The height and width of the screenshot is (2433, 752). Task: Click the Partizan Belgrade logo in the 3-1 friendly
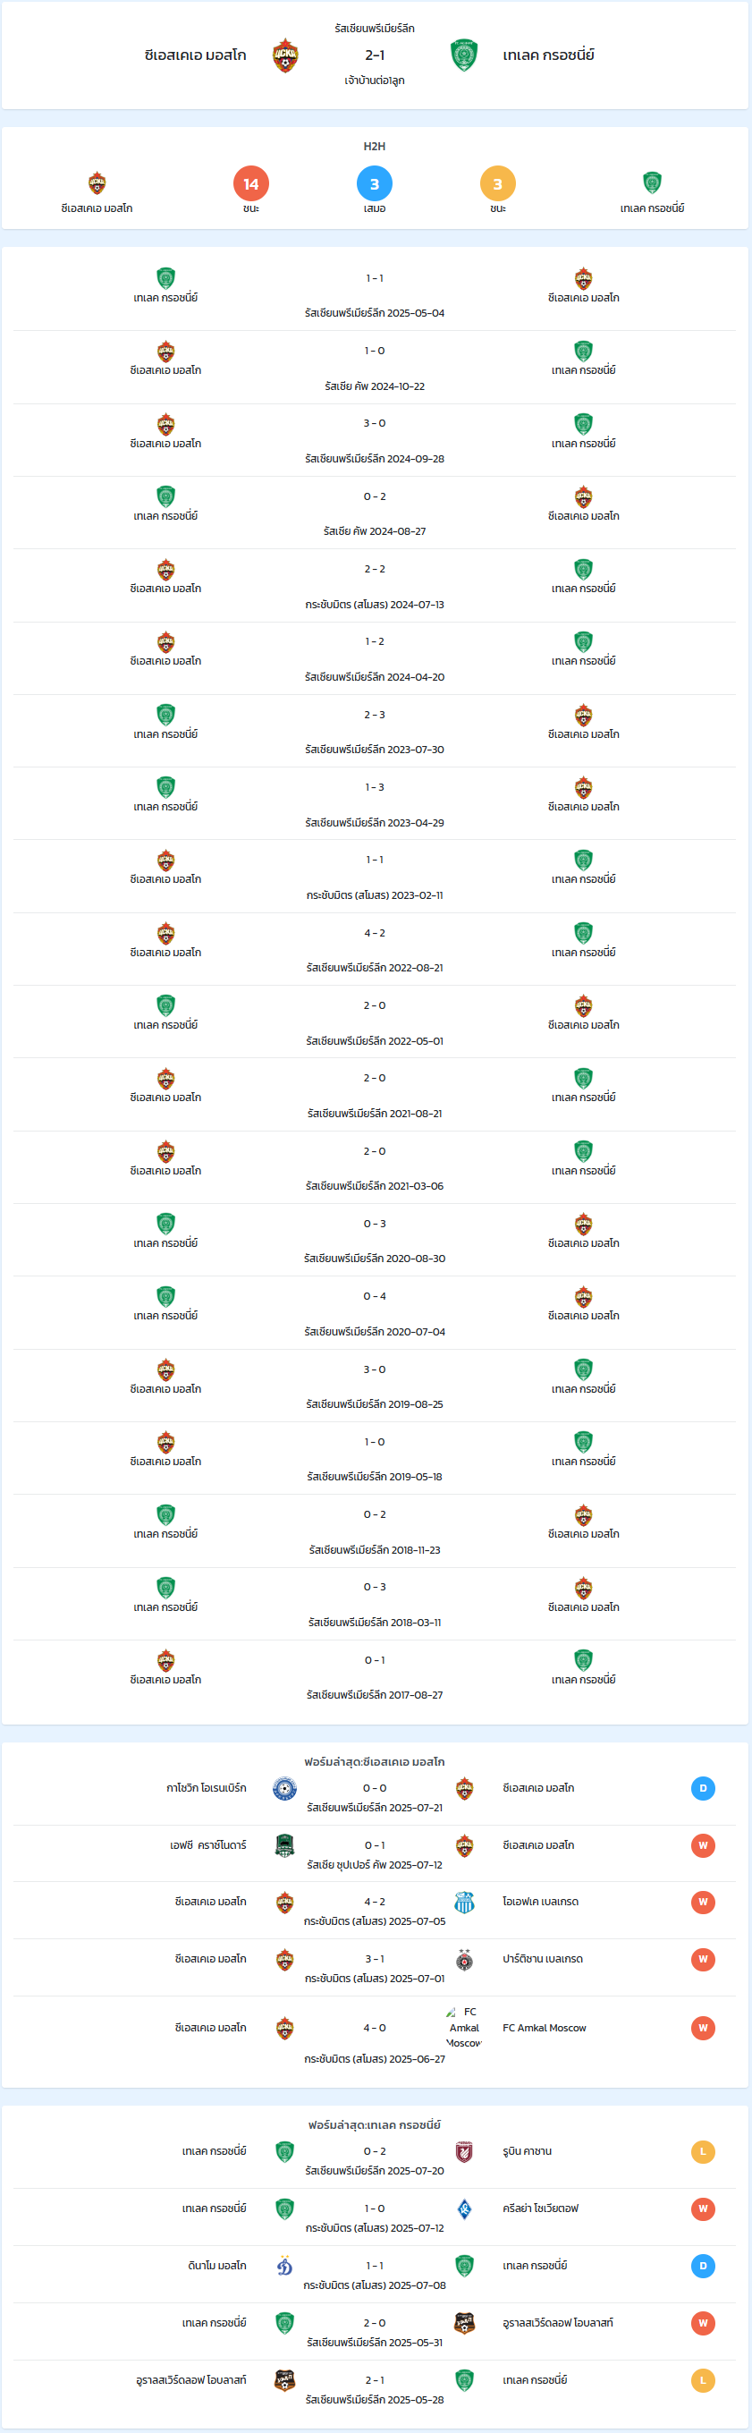(x=464, y=1959)
